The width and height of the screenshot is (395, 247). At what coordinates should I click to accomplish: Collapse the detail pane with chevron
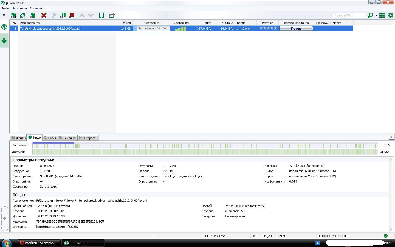click(391, 137)
